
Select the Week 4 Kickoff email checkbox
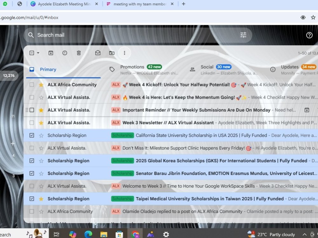31,85
